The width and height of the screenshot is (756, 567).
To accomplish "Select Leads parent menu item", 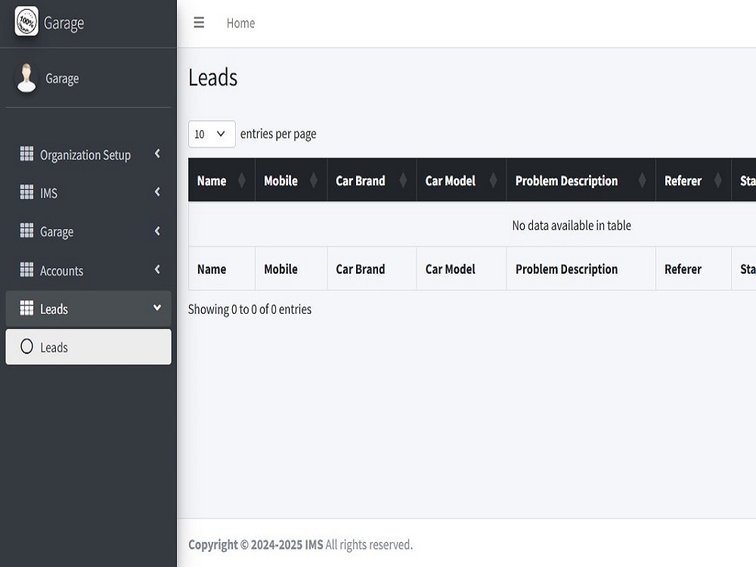I will click(x=88, y=308).
